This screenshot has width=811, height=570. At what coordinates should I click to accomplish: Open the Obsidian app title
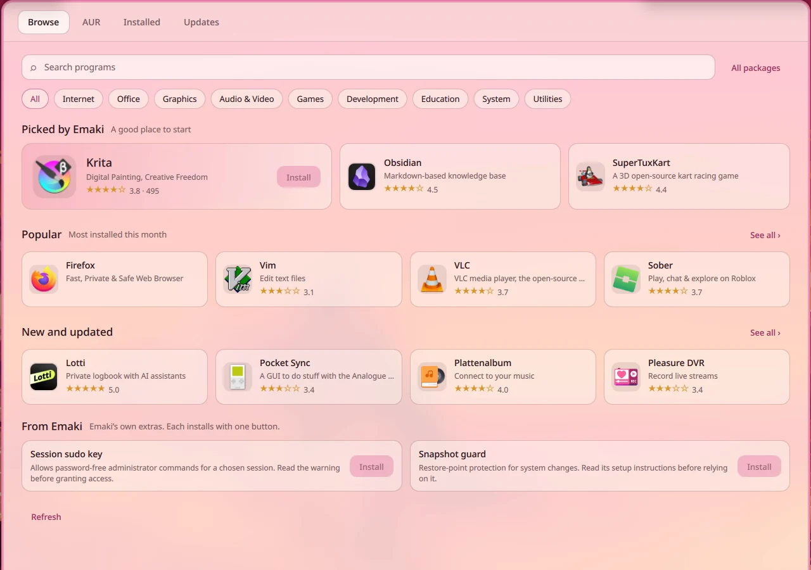(x=403, y=163)
